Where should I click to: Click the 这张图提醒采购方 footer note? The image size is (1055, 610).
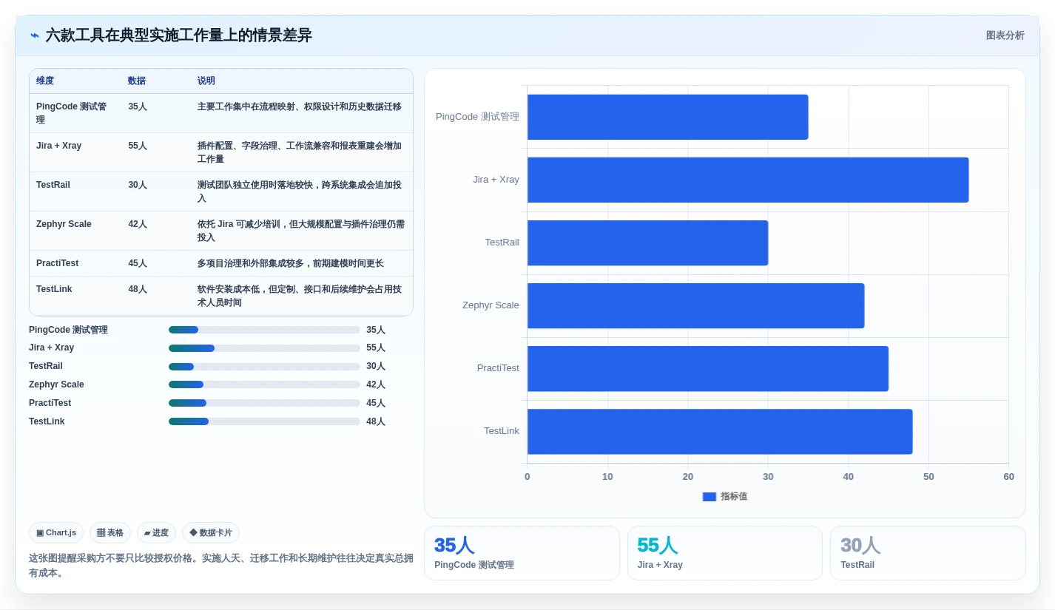tap(221, 566)
